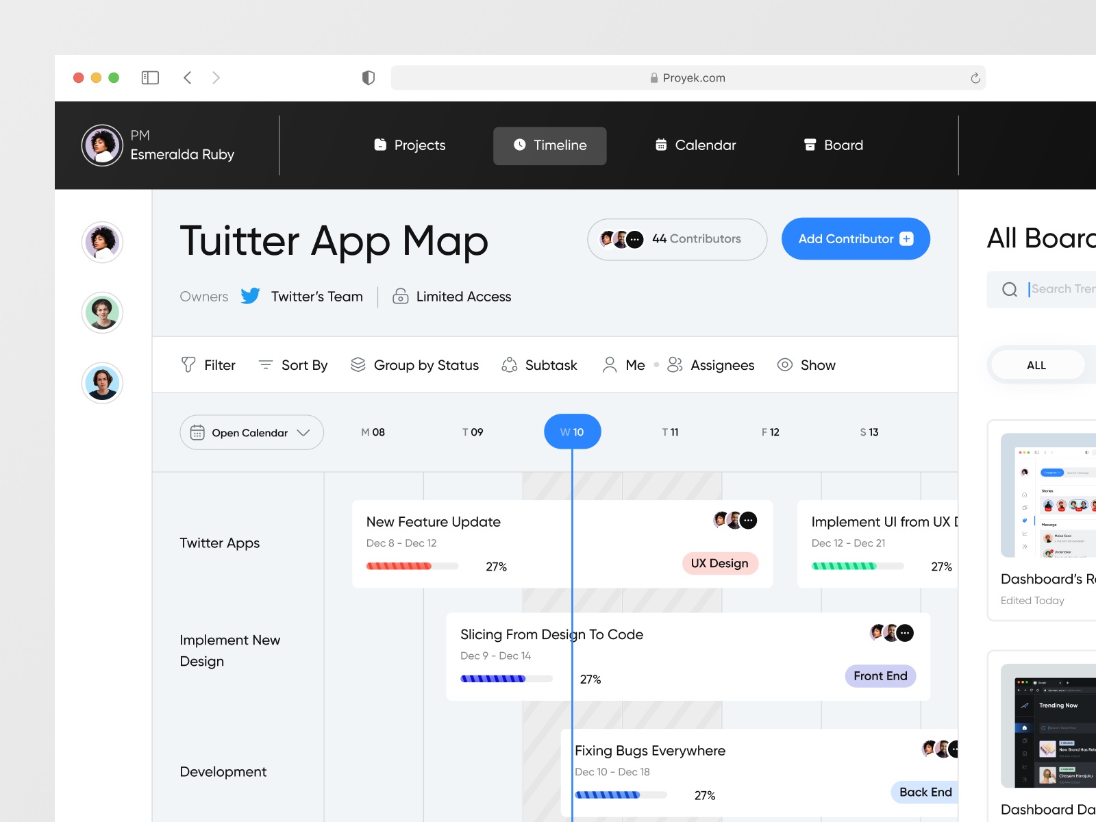Viewport: 1096px width, 822px height.
Task: Click the Limited Access lock icon
Action: (399, 296)
